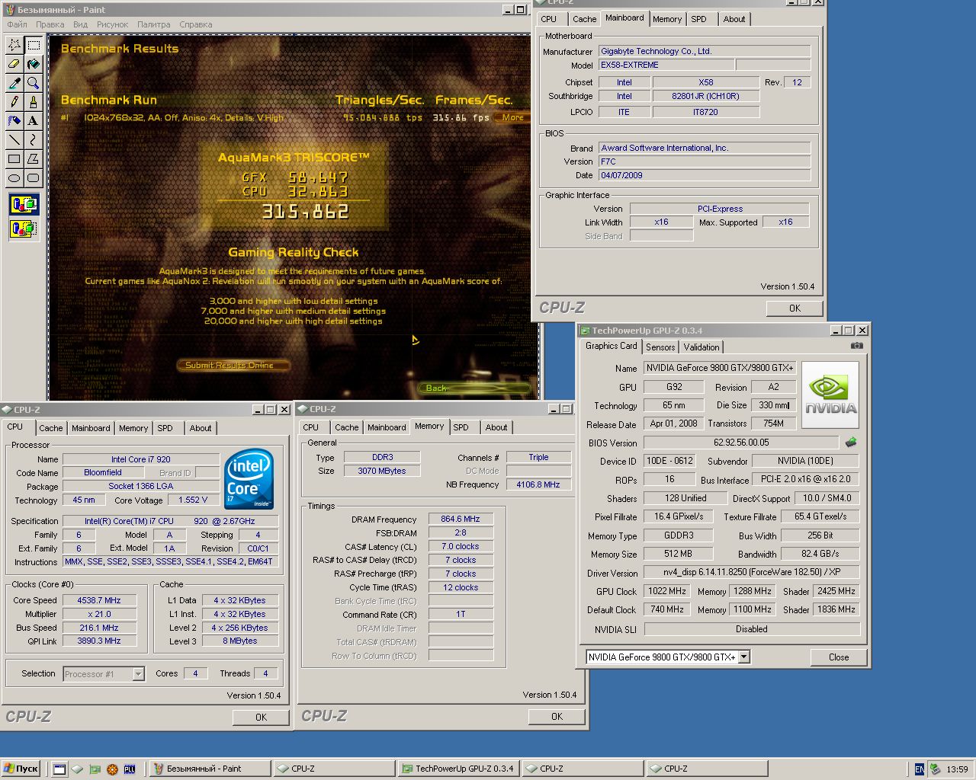Select the Brush tool in Paint

tap(33, 102)
